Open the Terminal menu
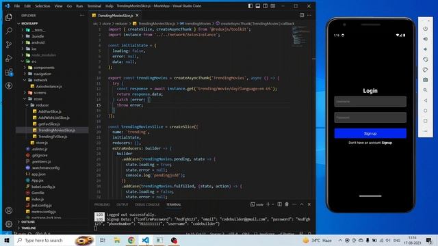Viewport: 438px width, 246px height. [x=94, y=6]
